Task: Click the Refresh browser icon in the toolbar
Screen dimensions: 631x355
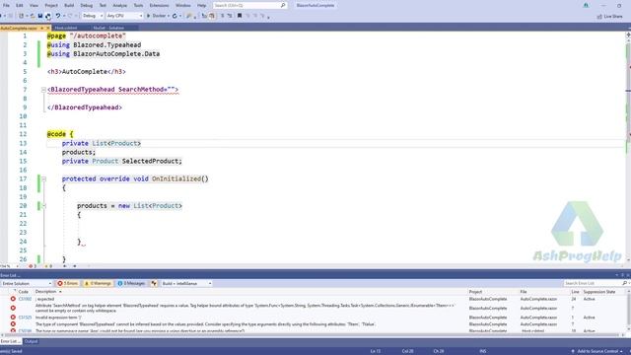Action: (175, 16)
